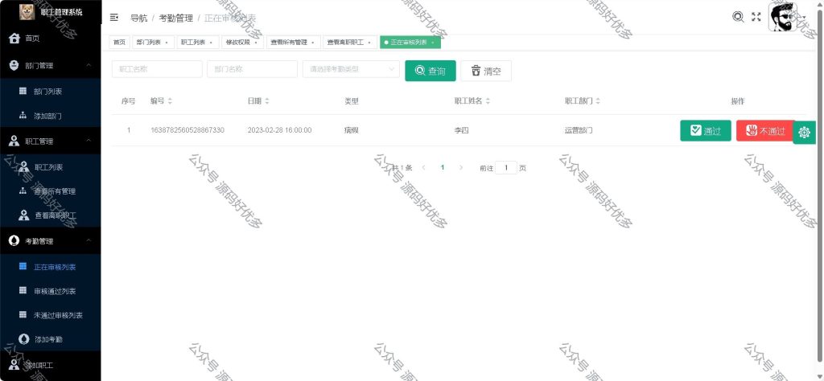This screenshot has width=824, height=381.
Task: Toggle fullscreen with the expand arrows icon
Action: point(756,17)
